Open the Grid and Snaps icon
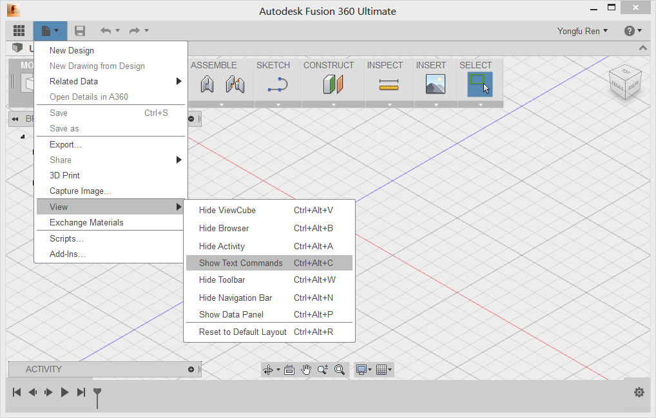The image size is (656, 418). tap(381, 370)
